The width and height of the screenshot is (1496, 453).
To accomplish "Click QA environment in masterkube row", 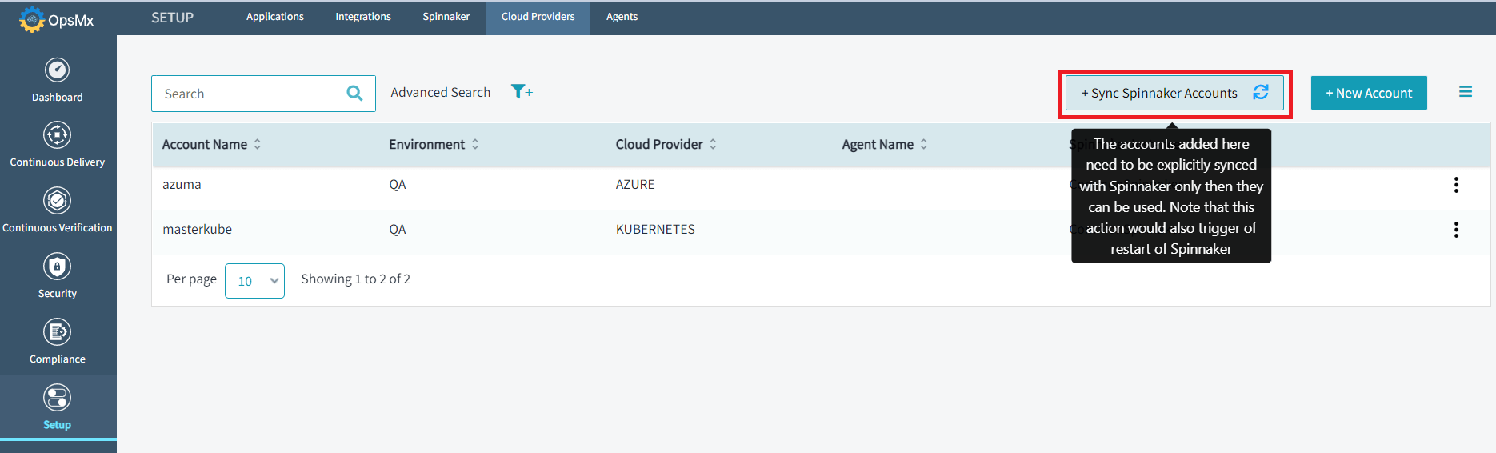I will click(x=398, y=229).
